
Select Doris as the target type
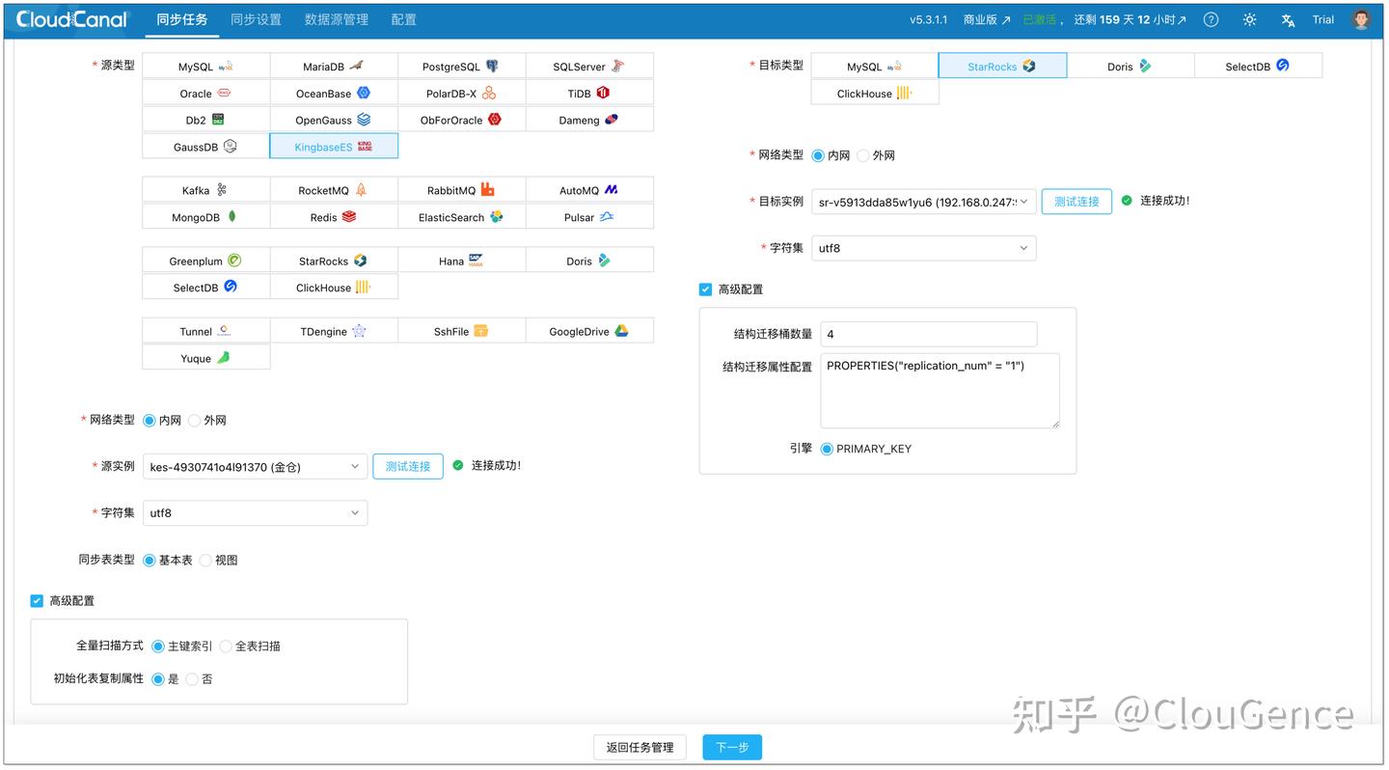1130,65
